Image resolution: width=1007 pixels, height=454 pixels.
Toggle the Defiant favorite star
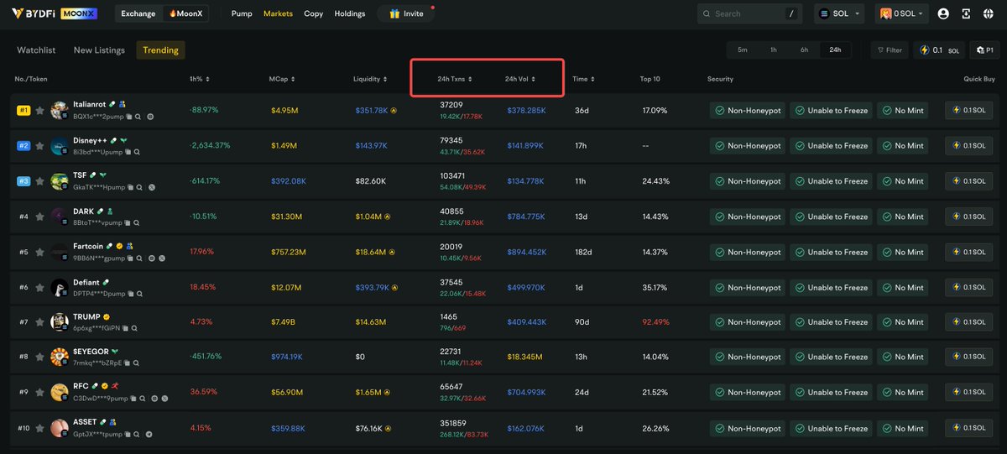(39, 288)
